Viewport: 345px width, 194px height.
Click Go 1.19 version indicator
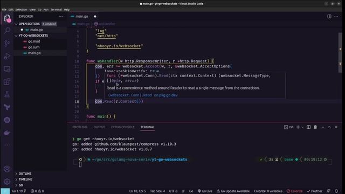(x=19, y=191)
